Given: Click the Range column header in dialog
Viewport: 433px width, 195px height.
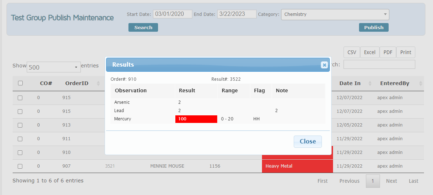Looking at the screenshot, I should coord(230,90).
